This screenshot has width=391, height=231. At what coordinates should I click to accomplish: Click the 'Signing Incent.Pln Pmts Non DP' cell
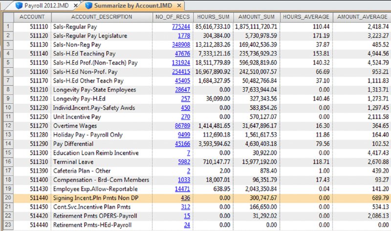102,198
